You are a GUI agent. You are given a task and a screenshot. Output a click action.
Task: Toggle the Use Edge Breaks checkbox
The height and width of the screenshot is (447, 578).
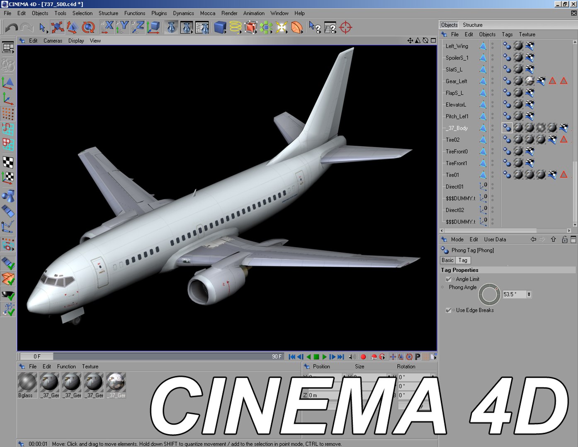click(x=448, y=310)
